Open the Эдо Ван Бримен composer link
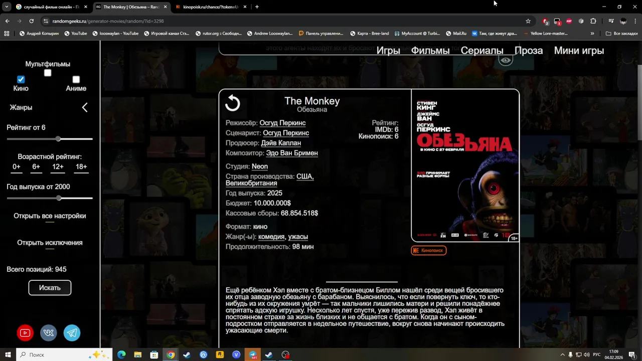 tap(292, 153)
